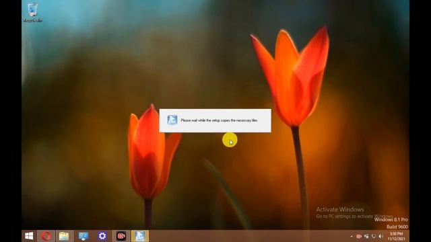The height and width of the screenshot is (242, 431).
Task: Click the setup icon in the dialog
Action: (x=172, y=120)
